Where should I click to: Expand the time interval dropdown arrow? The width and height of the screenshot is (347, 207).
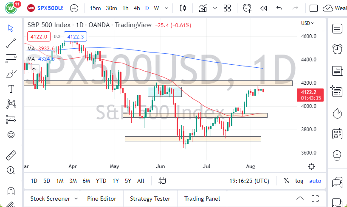coord(167,8)
